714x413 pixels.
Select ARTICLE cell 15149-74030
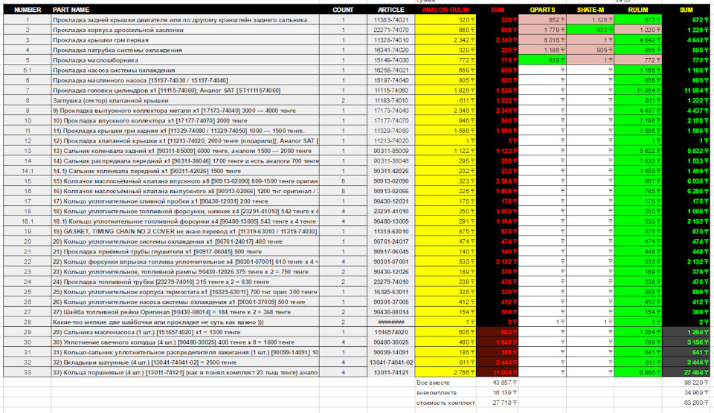390,60
